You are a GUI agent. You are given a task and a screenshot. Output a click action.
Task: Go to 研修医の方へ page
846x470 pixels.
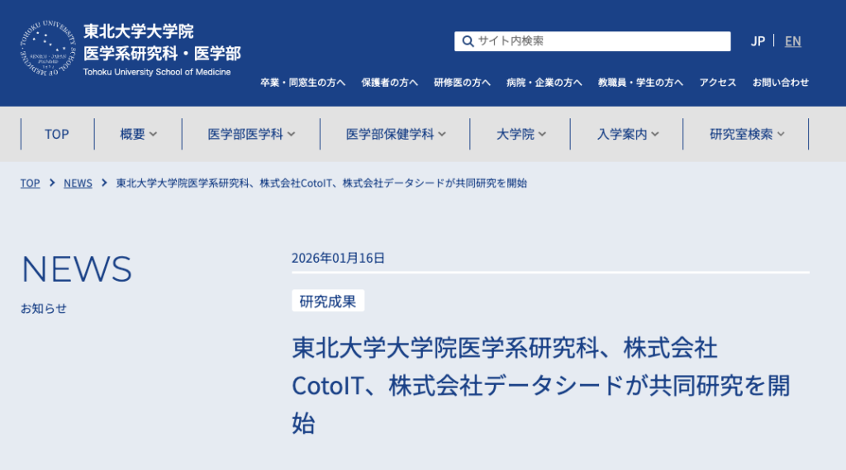[462, 83]
